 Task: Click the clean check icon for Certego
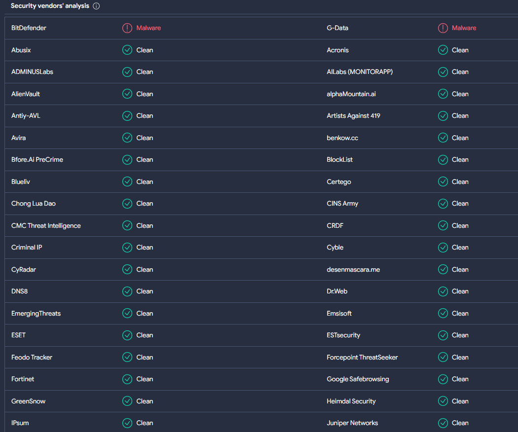pyautogui.click(x=443, y=181)
